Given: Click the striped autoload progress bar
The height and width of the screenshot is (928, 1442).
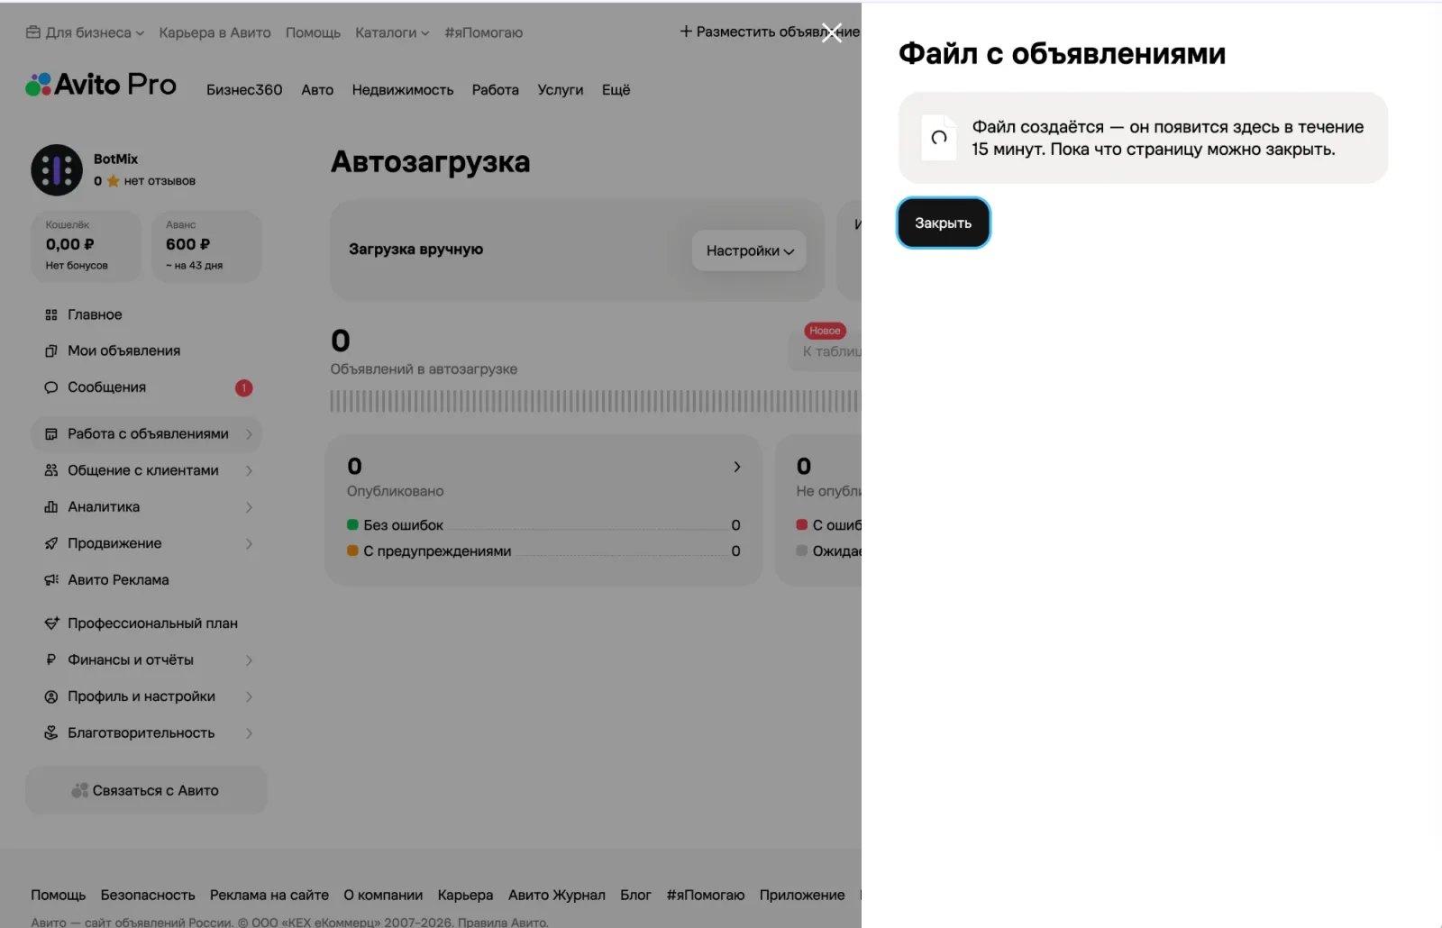Looking at the screenshot, I should pos(595,402).
